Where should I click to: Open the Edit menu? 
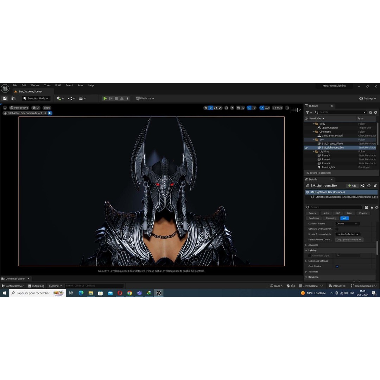click(x=24, y=85)
